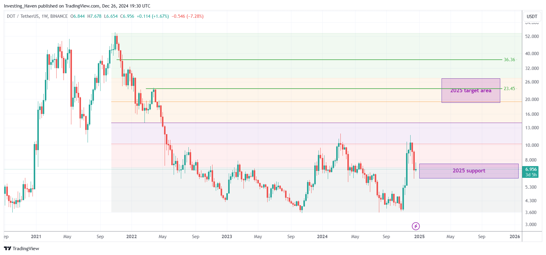Click the published-on TradingView.com header text
The height and width of the screenshot is (255, 546).
click(77, 6)
